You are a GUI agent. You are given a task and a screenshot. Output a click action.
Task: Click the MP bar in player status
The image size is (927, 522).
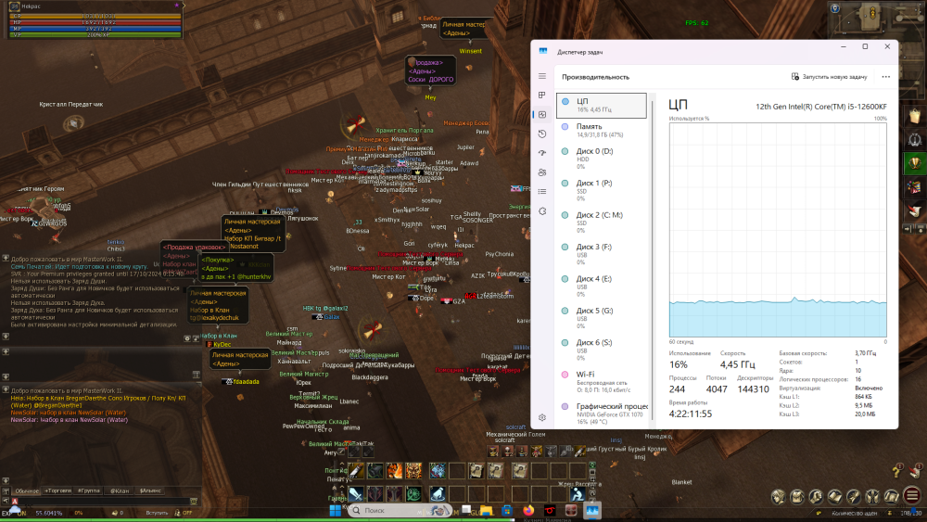95,28
